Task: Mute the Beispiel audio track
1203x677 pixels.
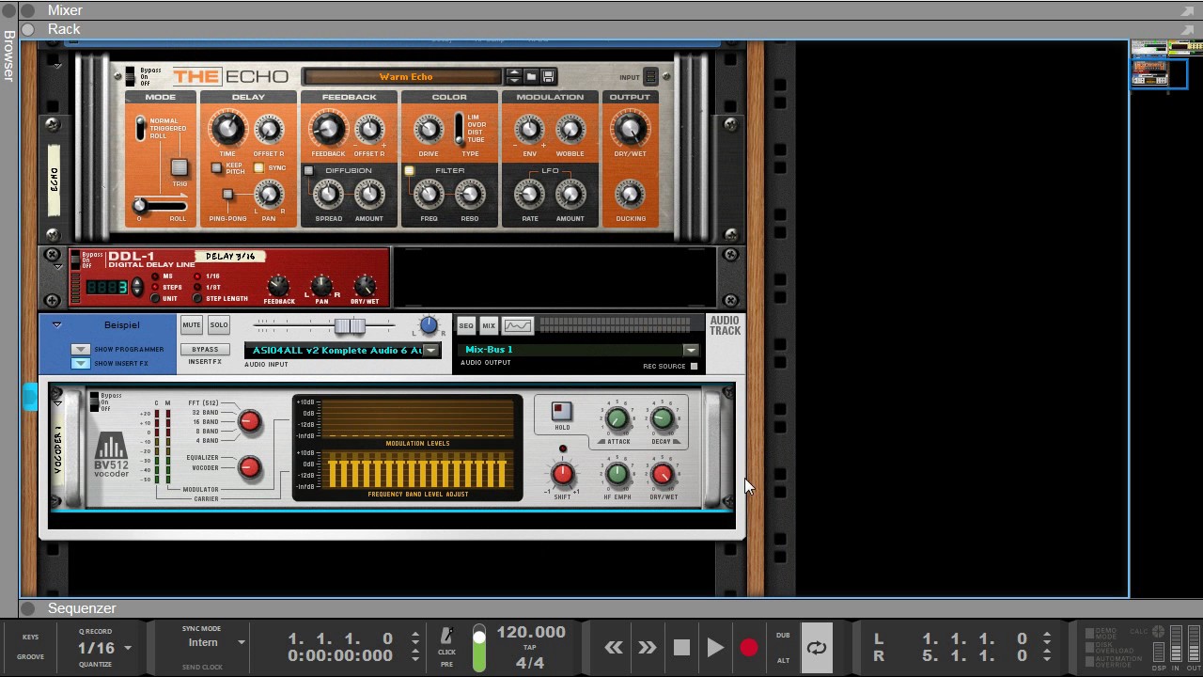Action: point(192,325)
